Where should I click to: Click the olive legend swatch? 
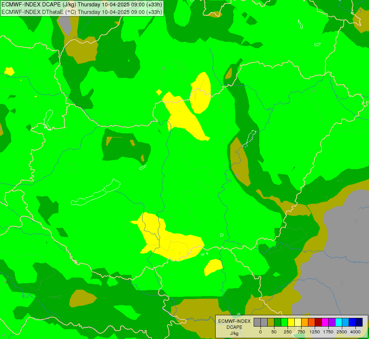[271, 322]
